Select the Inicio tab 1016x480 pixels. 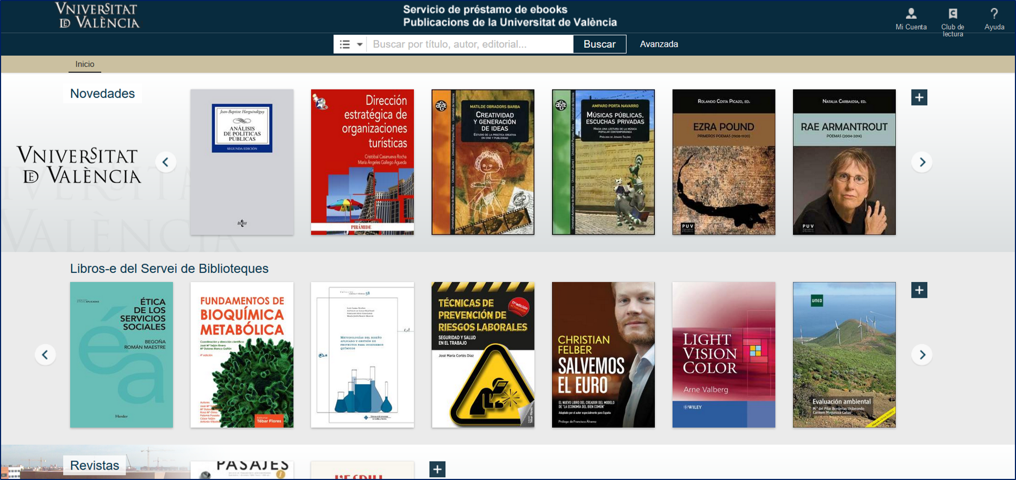[x=85, y=64]
